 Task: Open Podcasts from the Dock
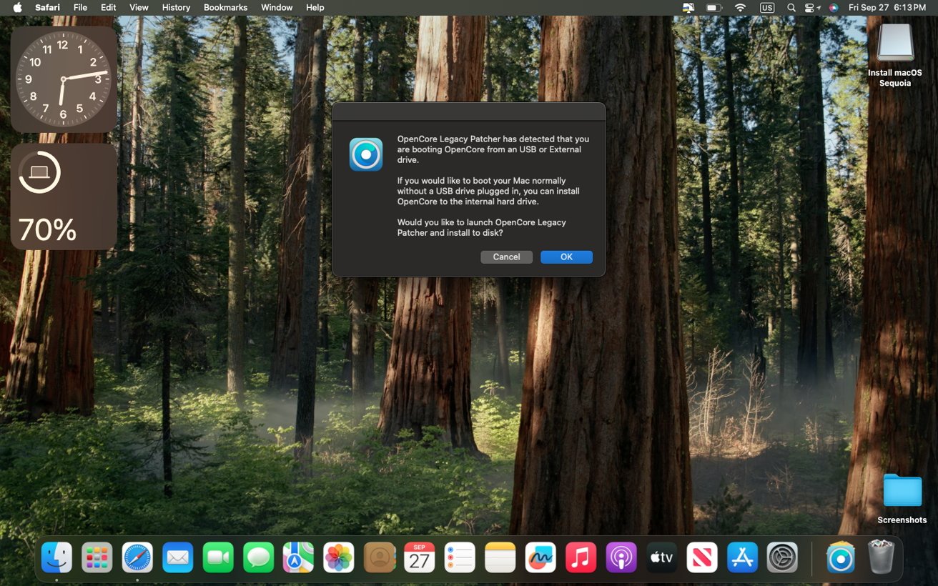(621, 557)
